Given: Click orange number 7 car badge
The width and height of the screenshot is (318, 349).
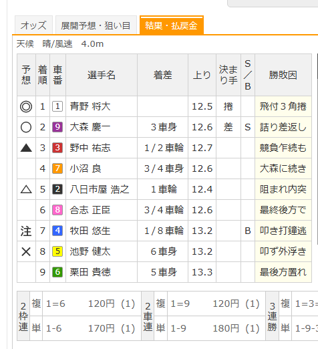Looking at the screenshot, I should pos(57,168).
